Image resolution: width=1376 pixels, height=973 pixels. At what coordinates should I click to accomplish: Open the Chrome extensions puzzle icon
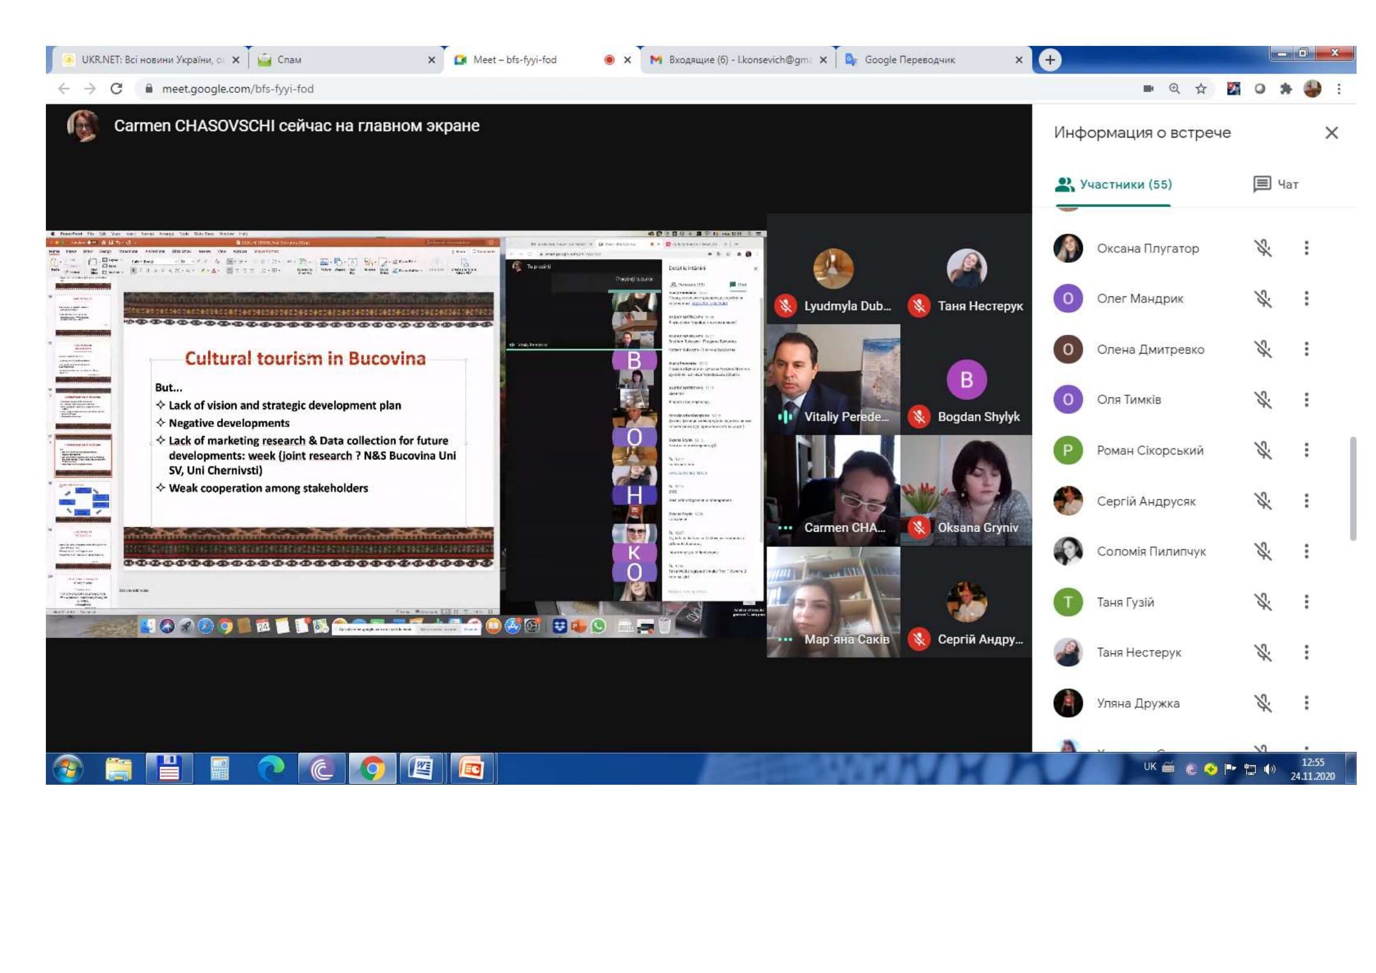(x=1285, y=89)
